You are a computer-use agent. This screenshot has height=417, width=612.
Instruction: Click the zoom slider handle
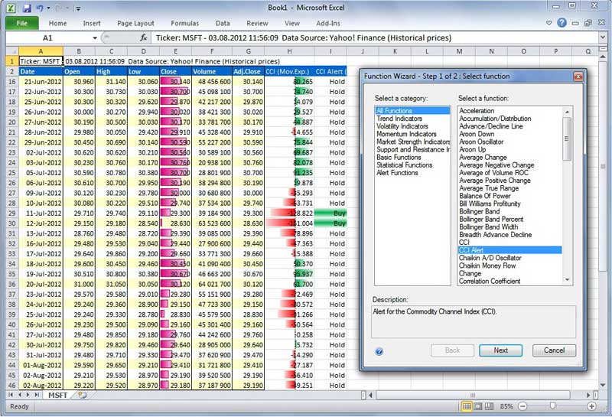tap(552, 406)
